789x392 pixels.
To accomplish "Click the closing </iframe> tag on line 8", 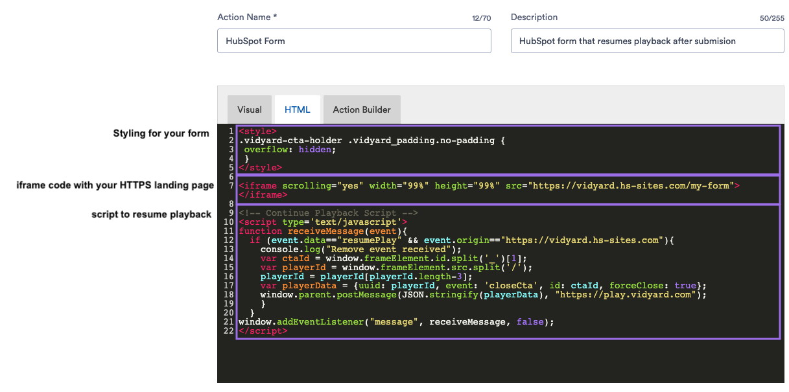I will [263, 194].
